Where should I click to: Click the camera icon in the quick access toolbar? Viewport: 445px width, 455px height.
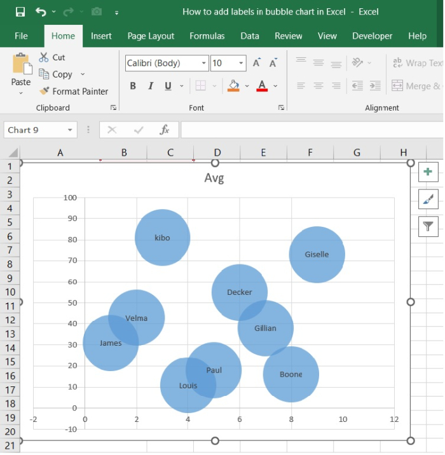97,12
